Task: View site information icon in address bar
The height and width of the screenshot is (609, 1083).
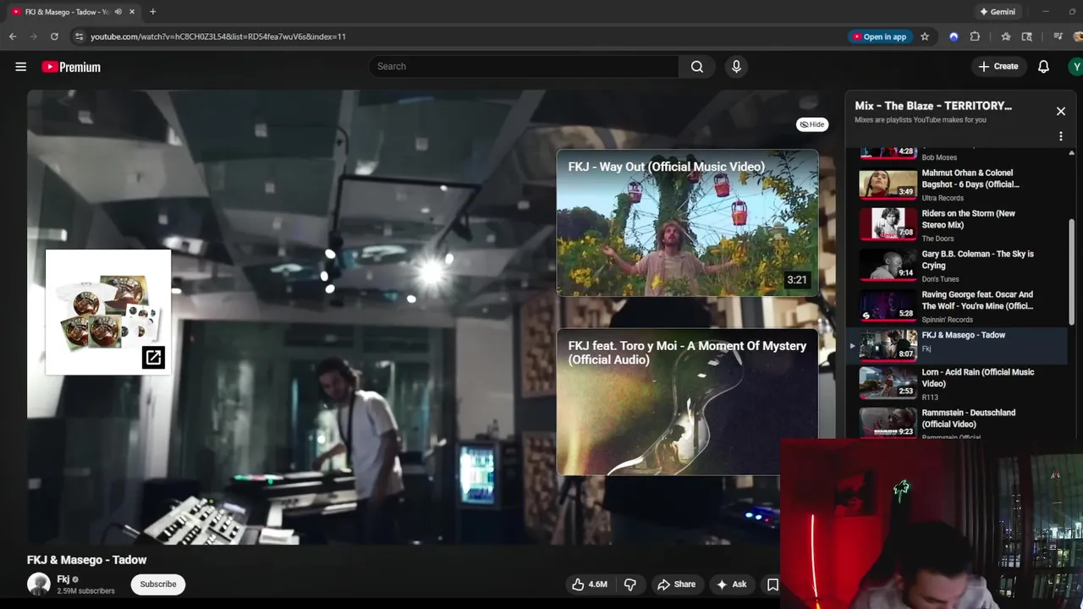Action: pos(79,36)
